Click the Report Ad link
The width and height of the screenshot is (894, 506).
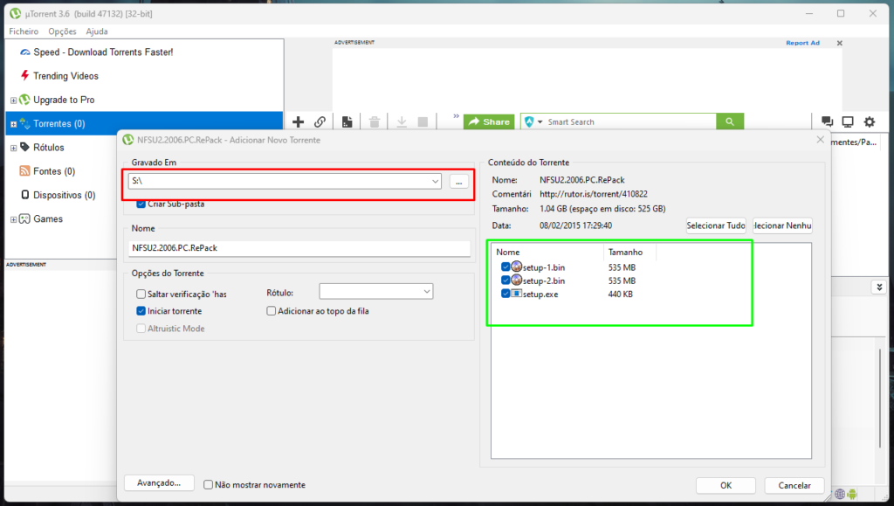click(x=802, y=43)
